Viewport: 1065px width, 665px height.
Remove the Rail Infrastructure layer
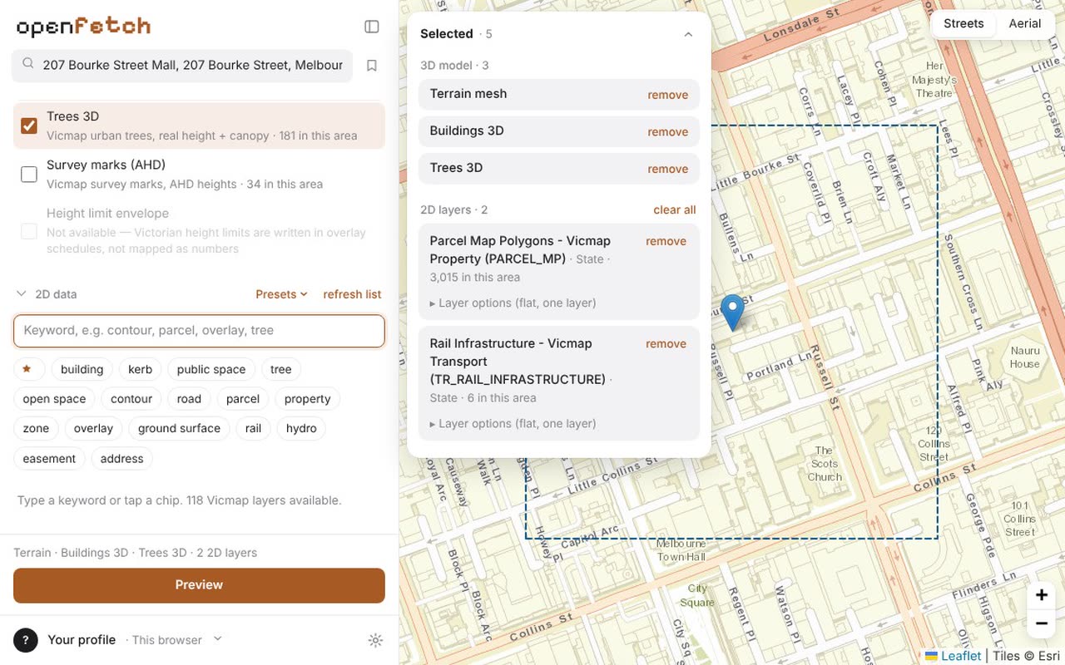(666, 343)
